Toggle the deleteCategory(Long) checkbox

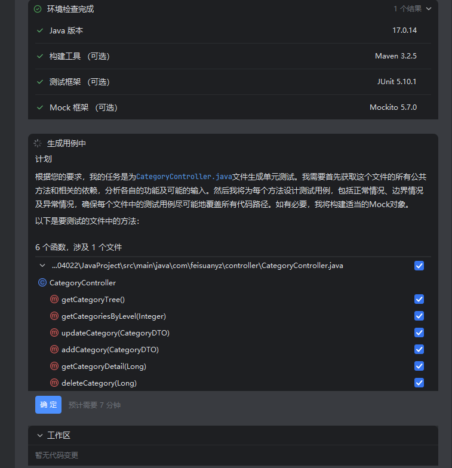tap(419, 383)
